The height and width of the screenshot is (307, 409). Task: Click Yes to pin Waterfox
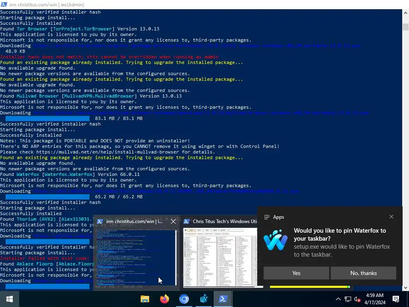click(x=296, y=273)
